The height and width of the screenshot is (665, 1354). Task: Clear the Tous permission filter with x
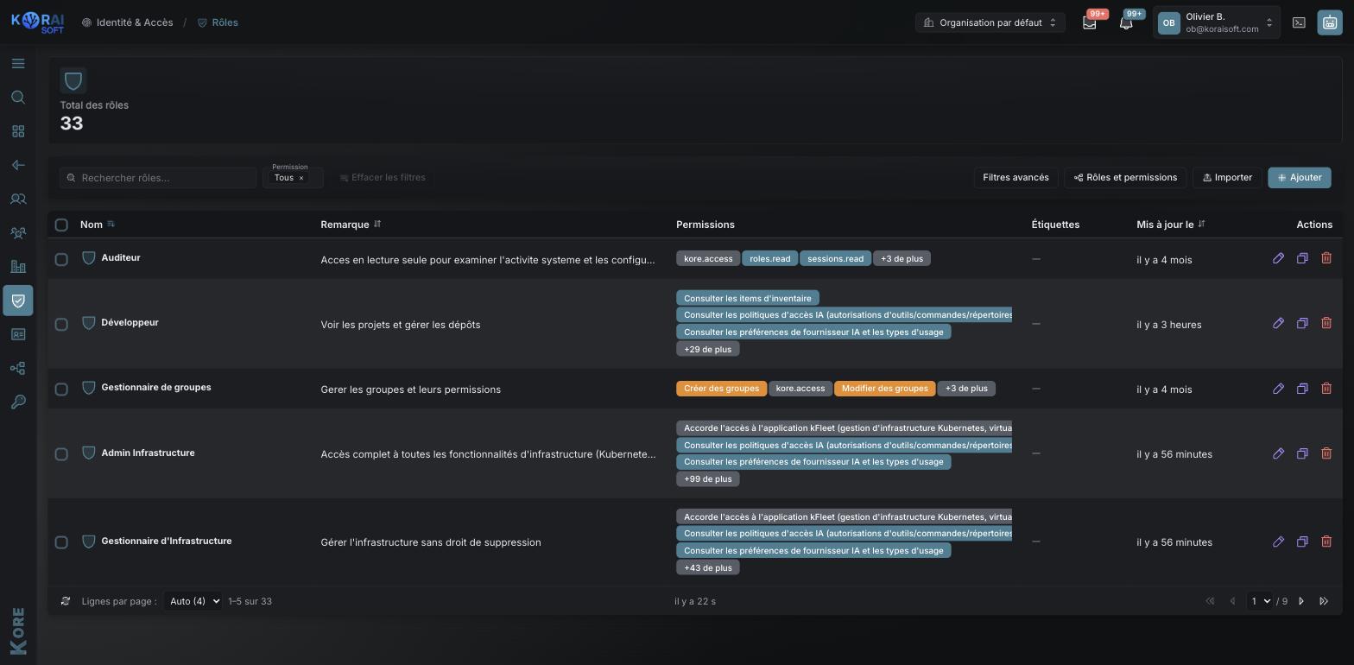coord(301,178)
